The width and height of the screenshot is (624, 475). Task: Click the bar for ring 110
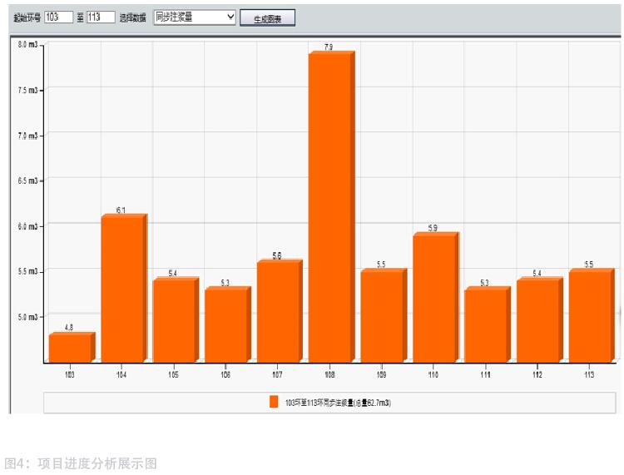[433, 299]
